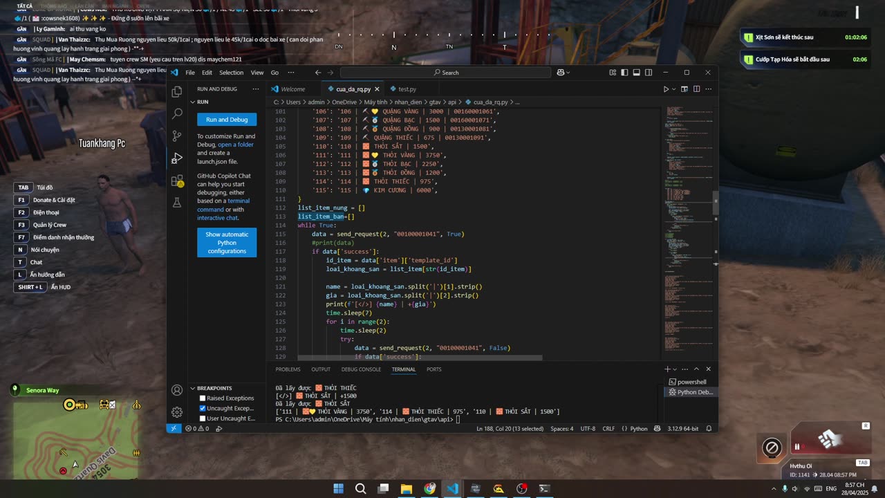The width and height of the screenshot is (885, 498).
Task: Toggle the Primary Side Bar visibility
Action: pos(625,73)
